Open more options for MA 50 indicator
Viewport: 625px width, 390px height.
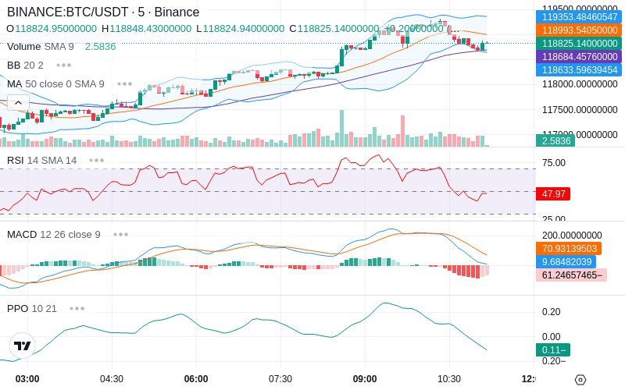click(125, 84)
